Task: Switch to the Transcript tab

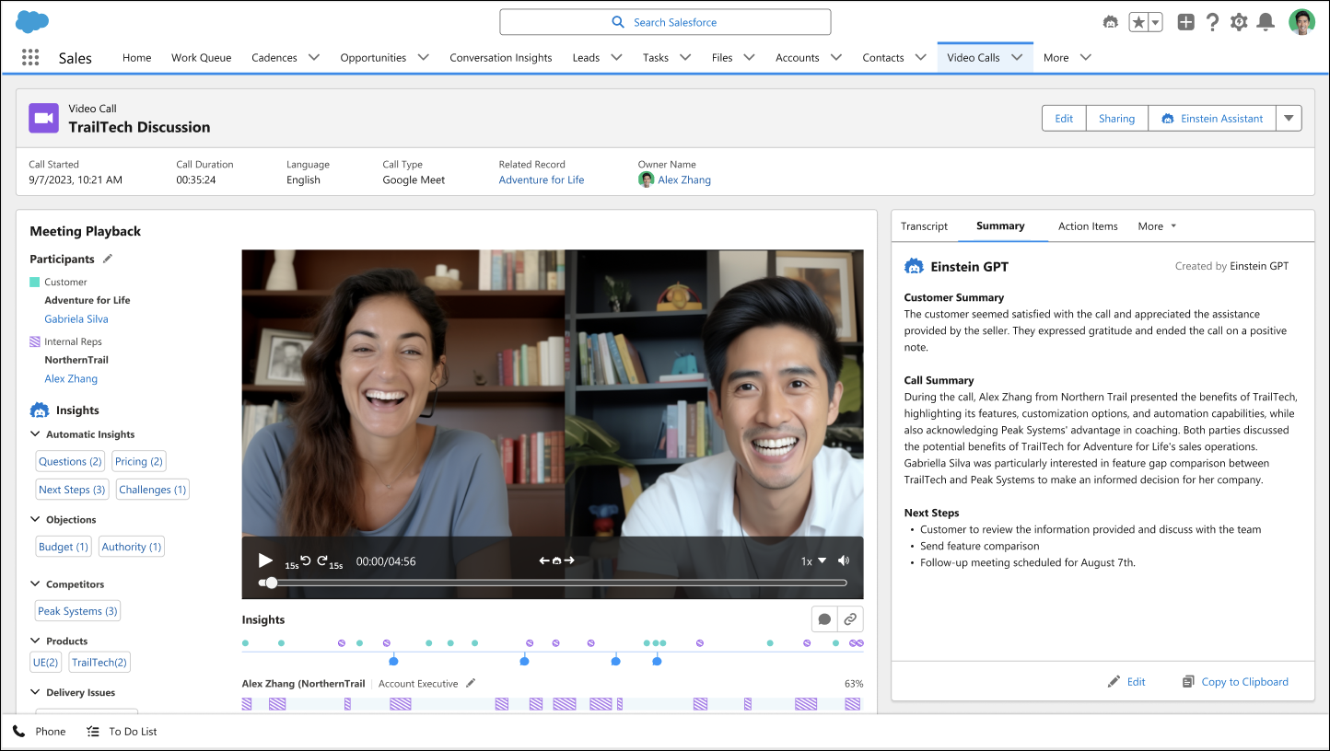Action: point(924,226)
